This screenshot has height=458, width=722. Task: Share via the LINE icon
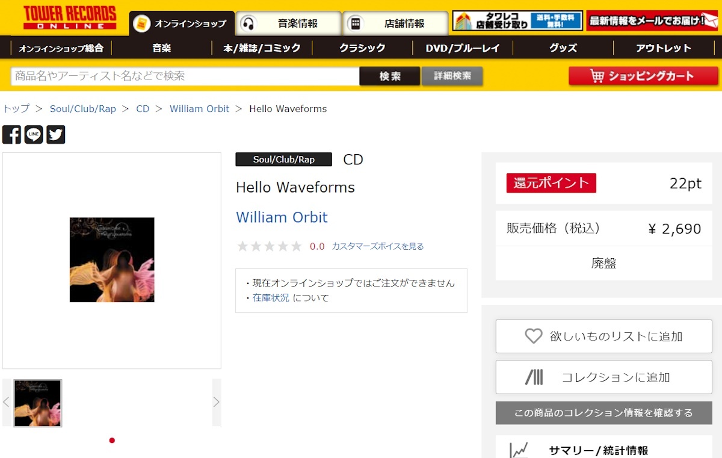point(34,135)
